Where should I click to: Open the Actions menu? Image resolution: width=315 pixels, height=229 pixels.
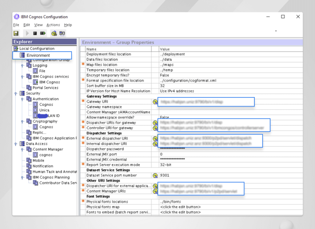(53, 25)
